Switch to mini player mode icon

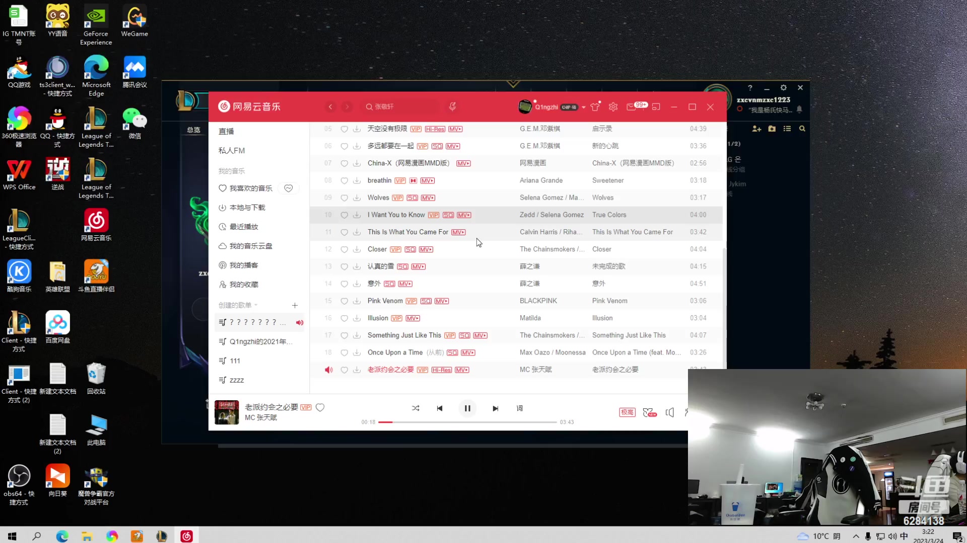click(656, 107)
